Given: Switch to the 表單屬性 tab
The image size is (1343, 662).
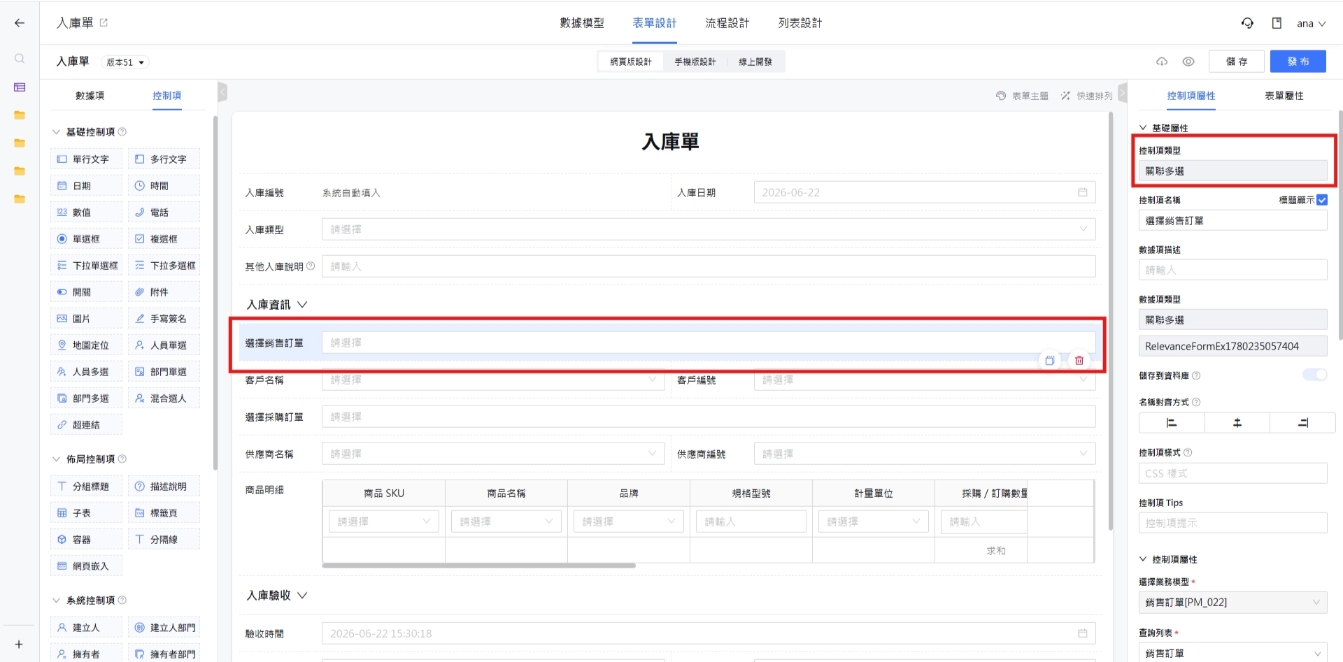Looking at the screenshot, I should (x=1284, y=96).
